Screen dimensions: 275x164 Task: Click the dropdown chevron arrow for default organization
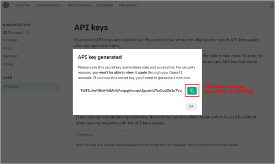click(121, 135)
